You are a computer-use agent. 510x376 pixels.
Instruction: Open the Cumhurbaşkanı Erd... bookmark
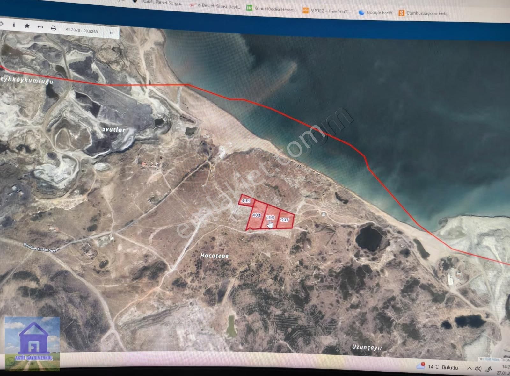tap(424, 13)
